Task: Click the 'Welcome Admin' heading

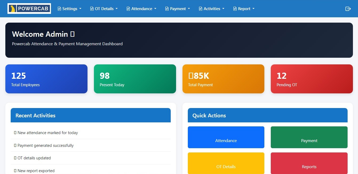Action: tap(43, 34)
